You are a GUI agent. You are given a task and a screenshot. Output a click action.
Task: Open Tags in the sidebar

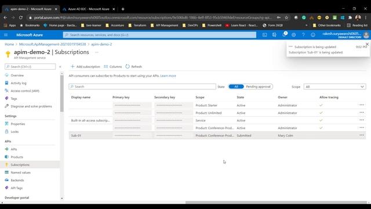tap(14, 99)
